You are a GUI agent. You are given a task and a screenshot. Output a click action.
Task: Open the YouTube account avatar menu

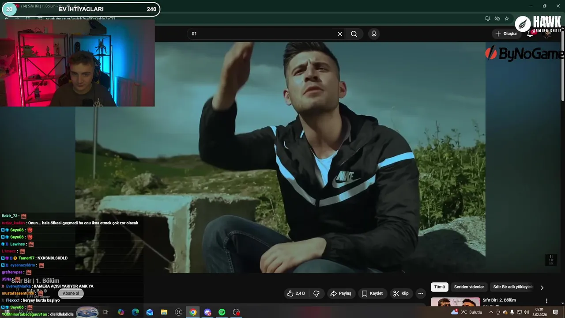coord(547,34)
